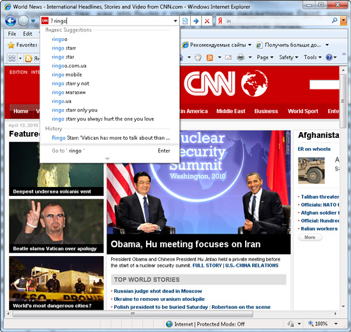351x332 pixels.
Task: Click the Print printer icon
Action: pos(241,57)
